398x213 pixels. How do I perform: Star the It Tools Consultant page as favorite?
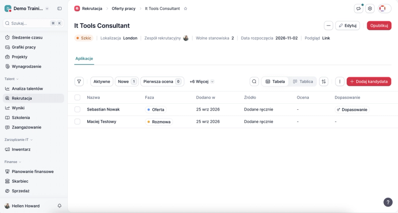tap(185, 9)
